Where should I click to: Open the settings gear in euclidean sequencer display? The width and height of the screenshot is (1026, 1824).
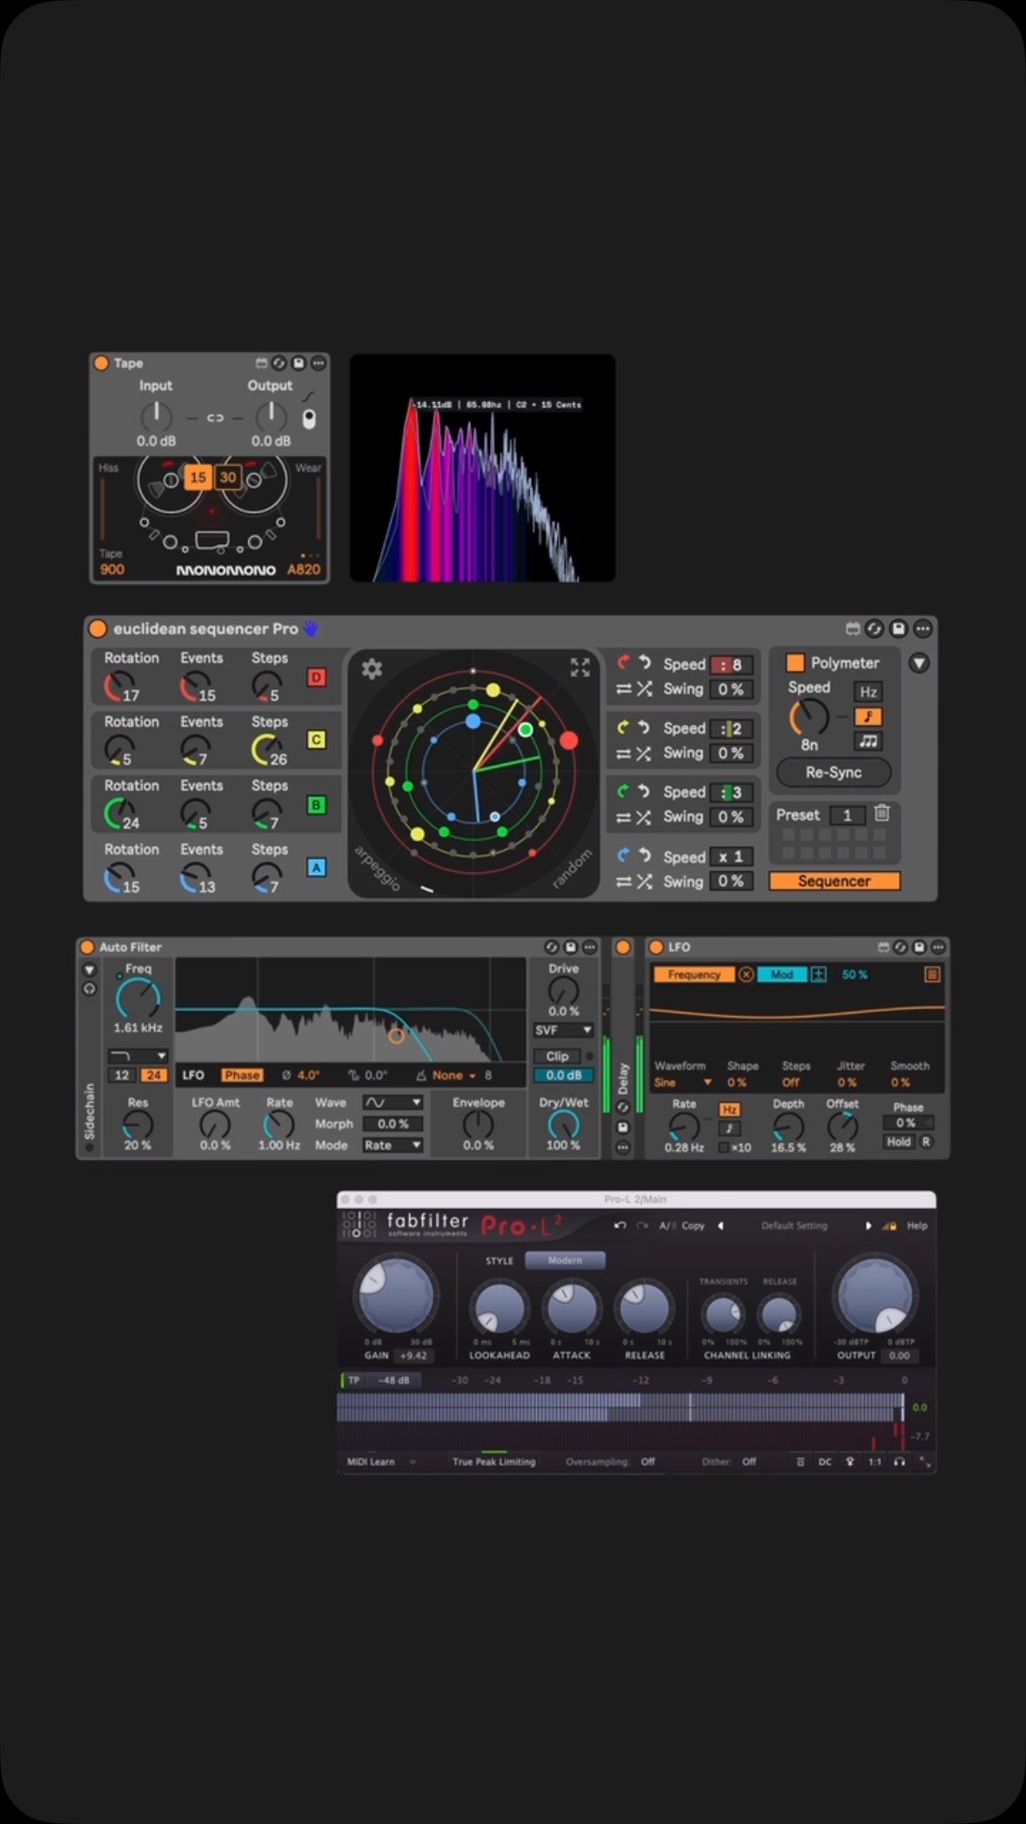[x=372, y=668]
